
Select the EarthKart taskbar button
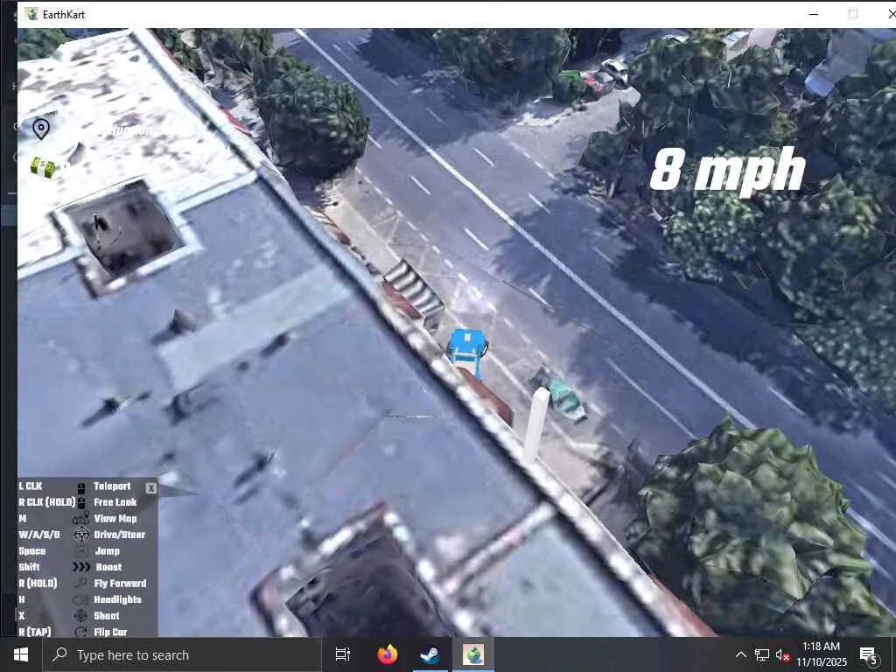(473, 654)
